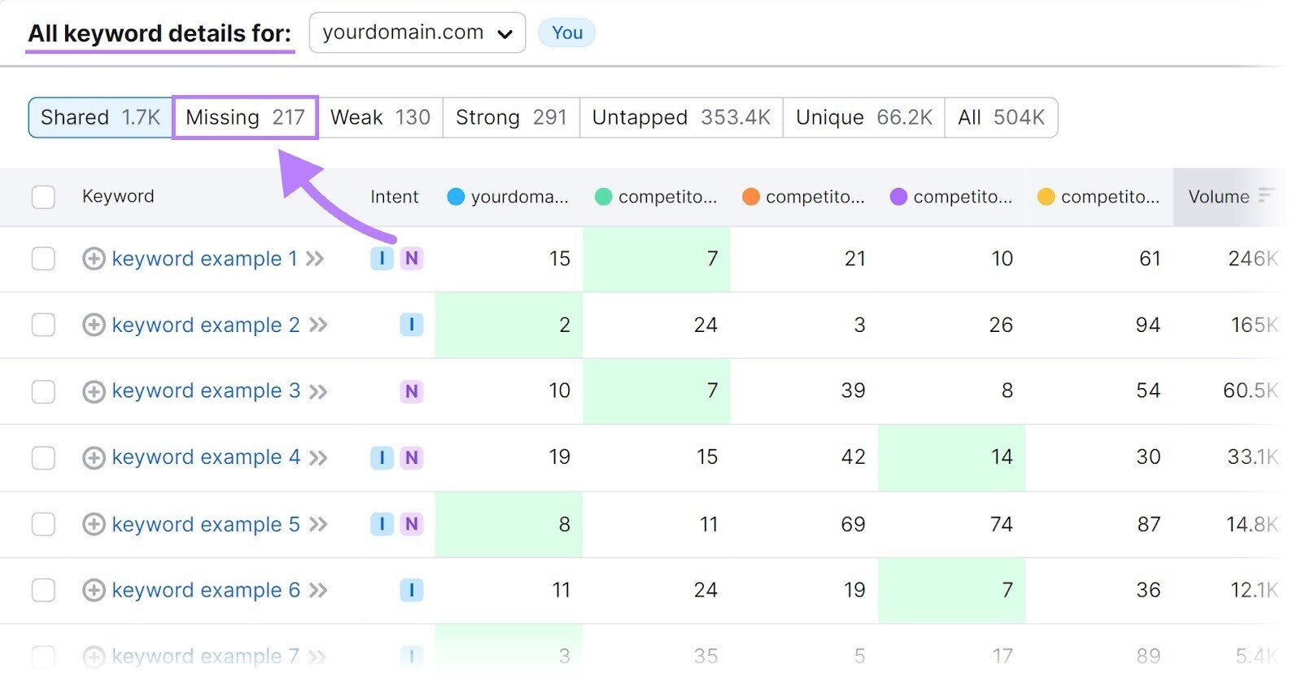Click the plus icon beside keyword example 5
Viewport: 1302px width, 690px height.
coord(94,524)
